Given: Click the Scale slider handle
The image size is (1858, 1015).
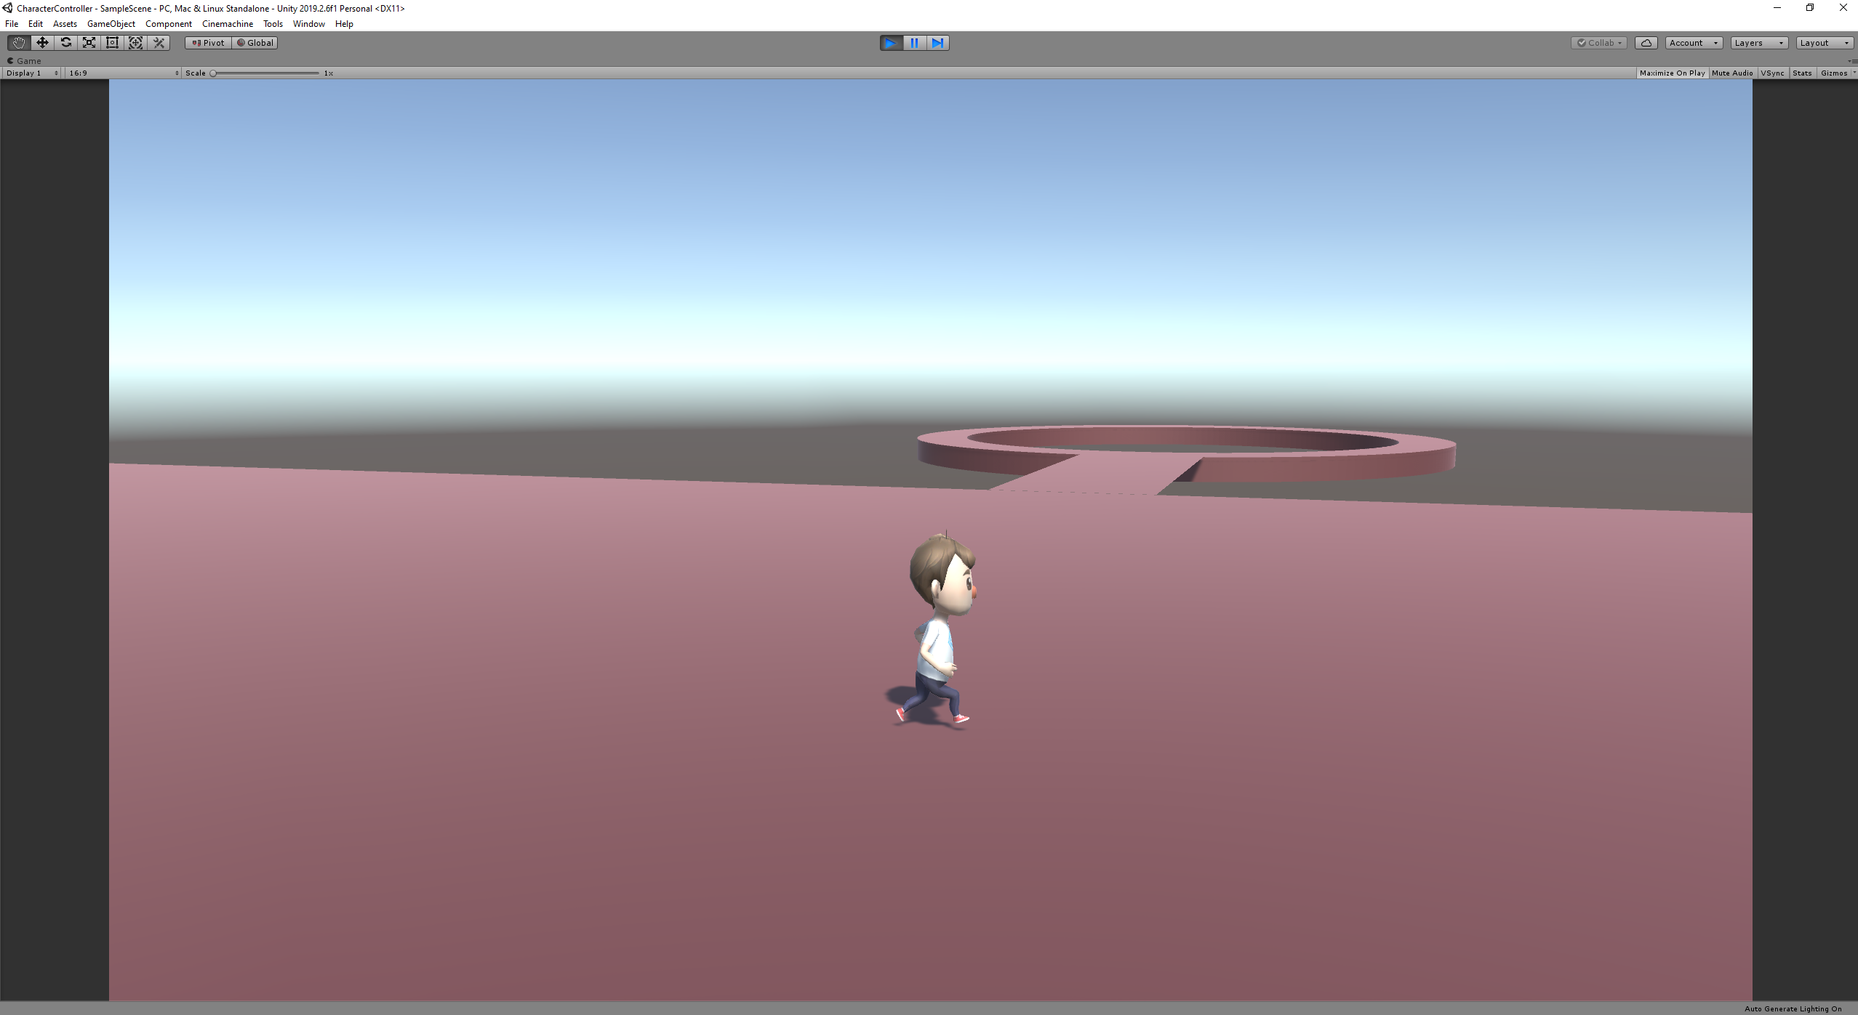Looking at the screenshot, I should coord(213,73).
